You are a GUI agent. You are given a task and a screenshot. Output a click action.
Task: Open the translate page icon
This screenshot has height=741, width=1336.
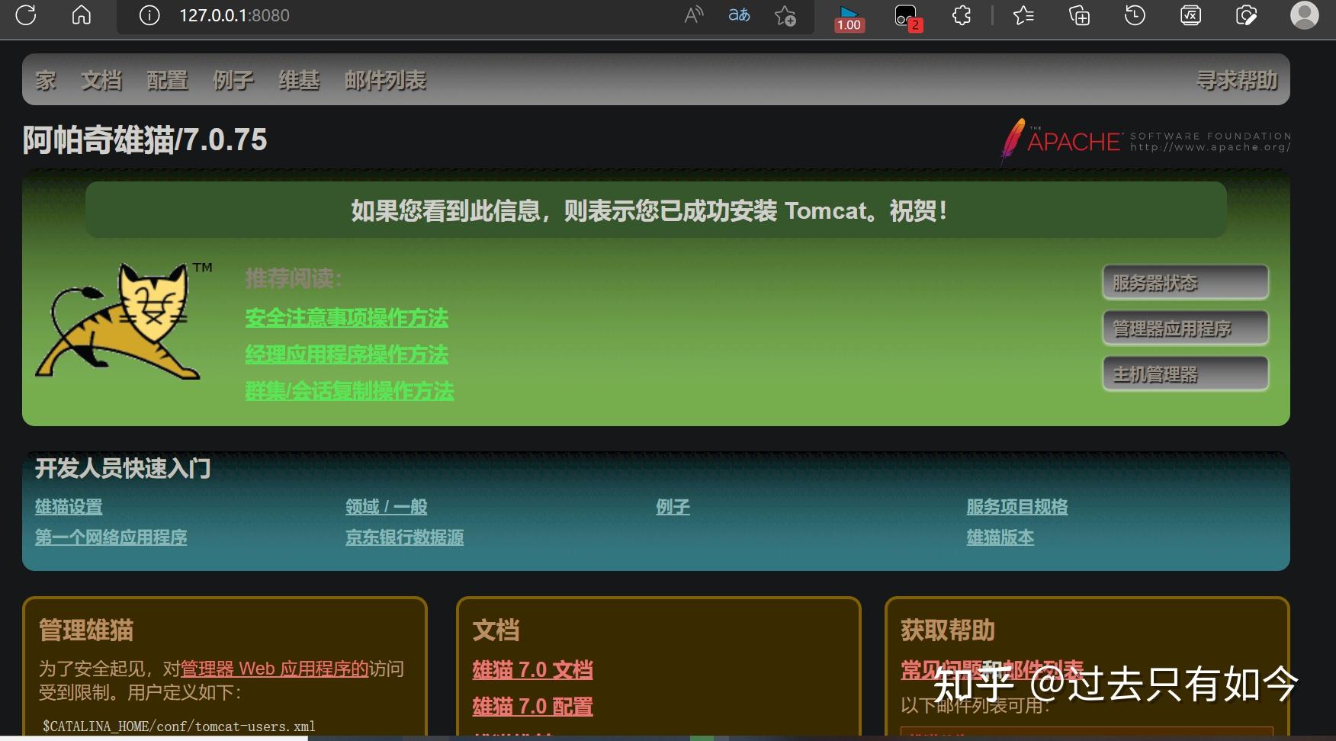coord(739,15)
